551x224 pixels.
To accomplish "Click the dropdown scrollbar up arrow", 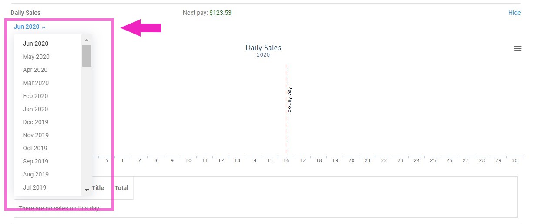I will (87, 40).
